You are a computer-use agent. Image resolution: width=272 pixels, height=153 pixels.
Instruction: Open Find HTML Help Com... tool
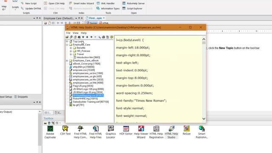point(80,132)
